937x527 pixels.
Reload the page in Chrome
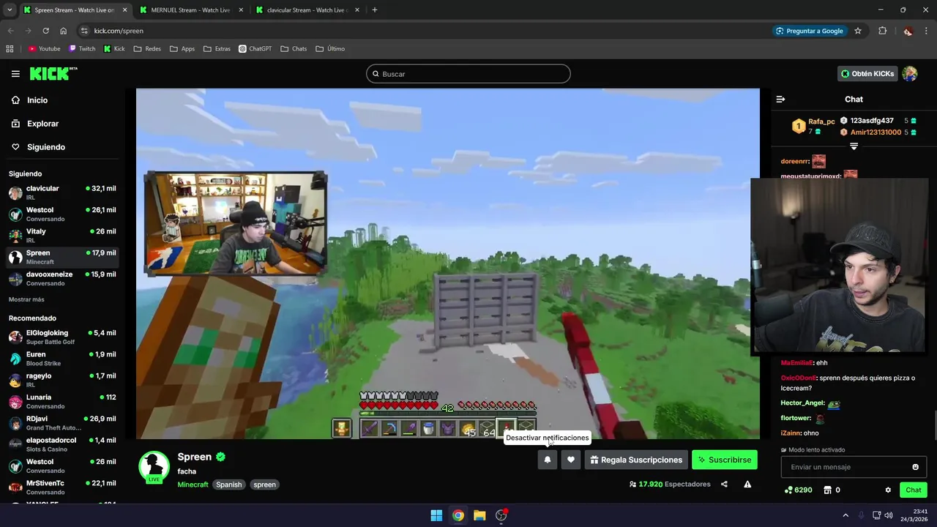click(45, 31)
